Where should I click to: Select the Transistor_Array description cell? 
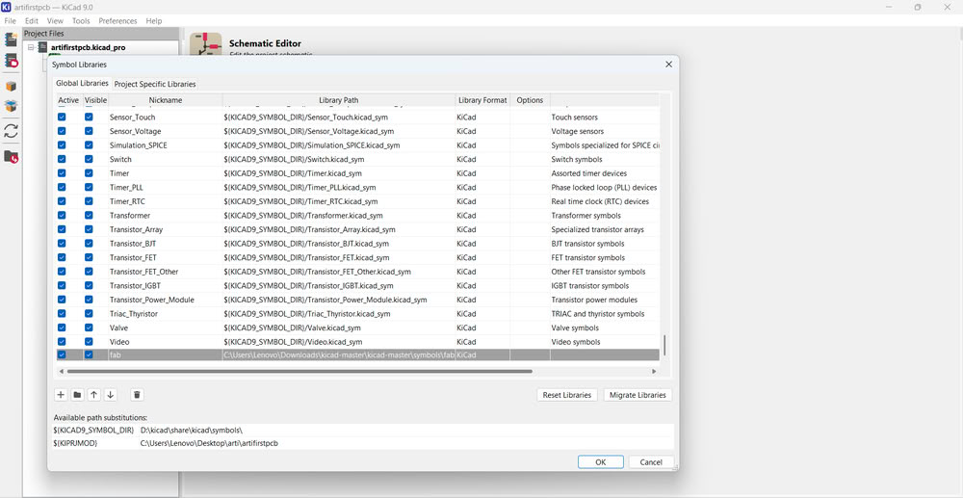pyautogui.click(x=605, y=229)
